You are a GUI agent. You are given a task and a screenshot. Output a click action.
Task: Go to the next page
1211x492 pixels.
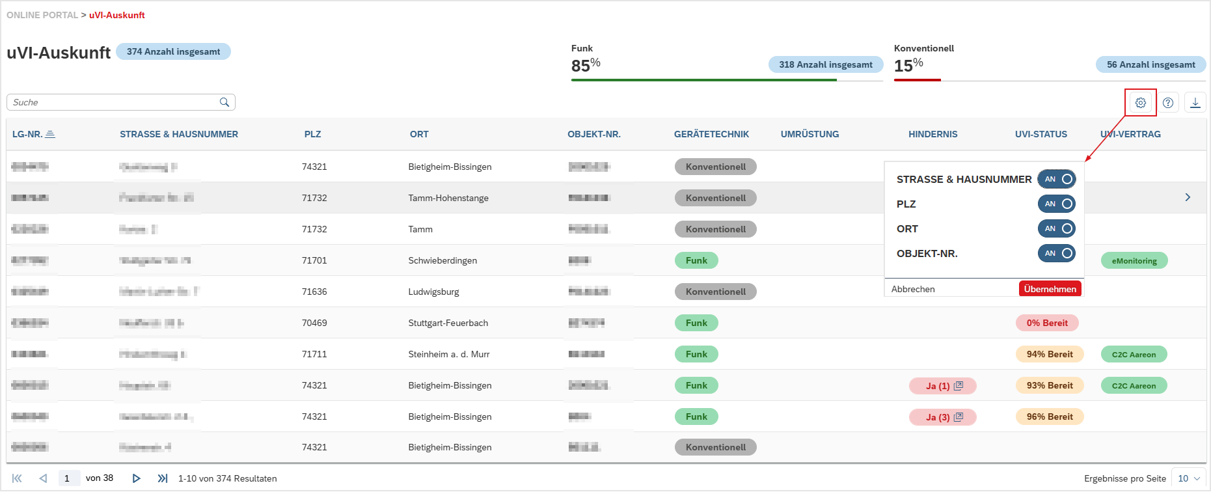click(136, 478)
